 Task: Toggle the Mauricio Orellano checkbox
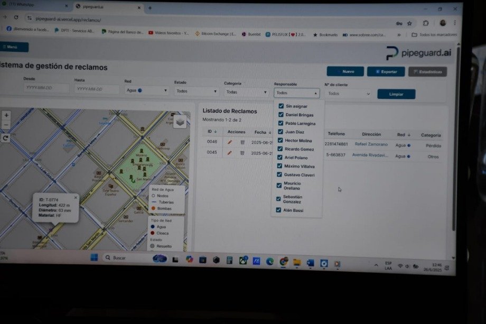pyautogui.click(x=279, y=186)
